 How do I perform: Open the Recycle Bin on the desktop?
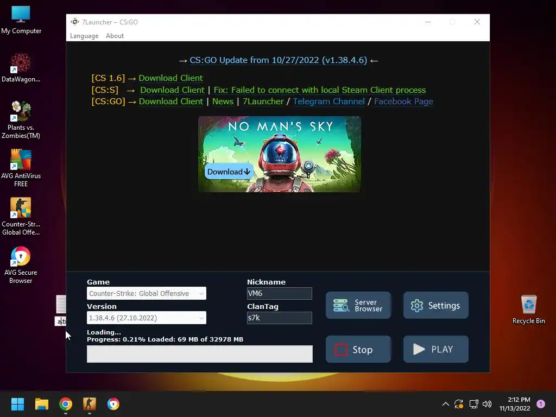pos(528,309)
